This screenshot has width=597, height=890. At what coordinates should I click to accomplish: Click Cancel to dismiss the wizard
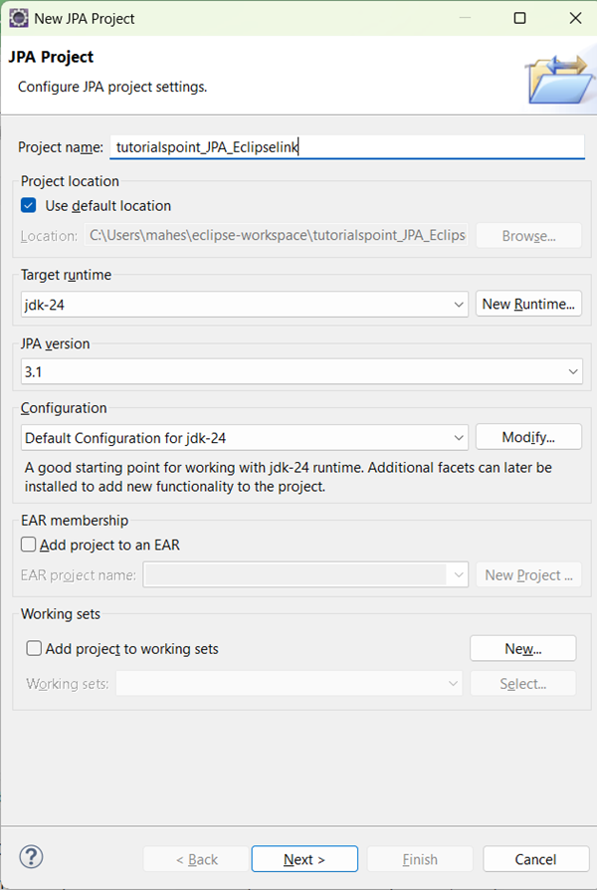[x=535, y=858]
